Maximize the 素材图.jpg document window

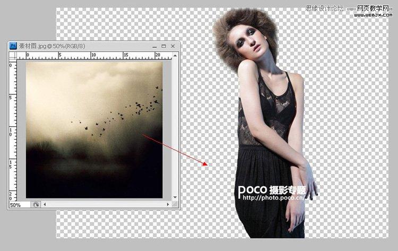pos(164,46)
